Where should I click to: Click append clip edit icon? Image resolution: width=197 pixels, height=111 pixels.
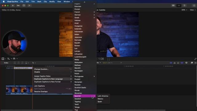click(x=22, y=63)
